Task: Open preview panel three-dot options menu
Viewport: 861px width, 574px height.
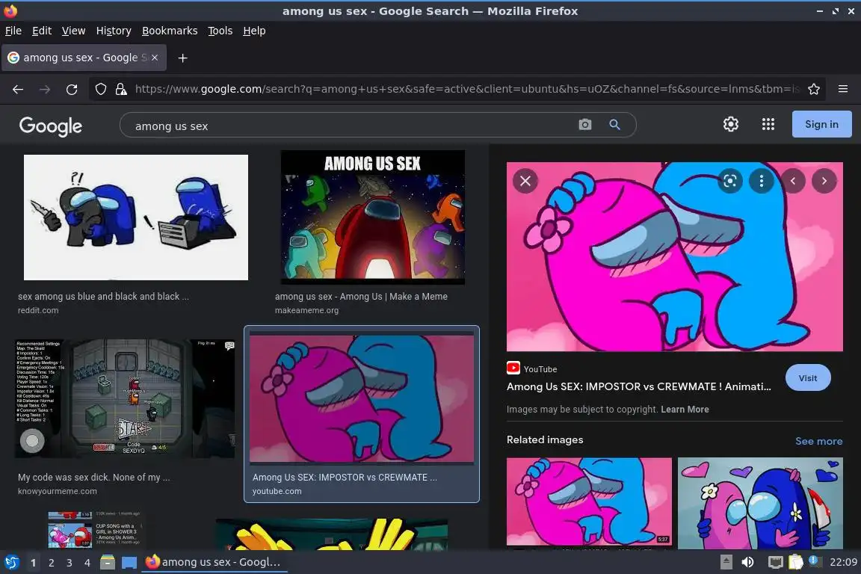Action: [761, 181]
